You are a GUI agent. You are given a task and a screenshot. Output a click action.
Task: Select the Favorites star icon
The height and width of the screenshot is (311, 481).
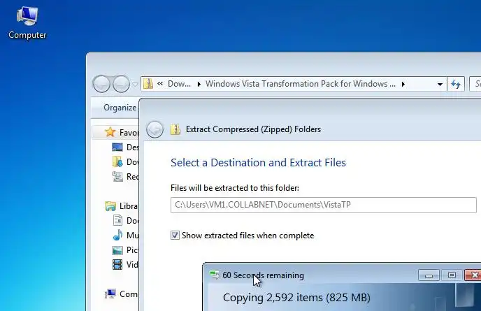pos(110,132)
